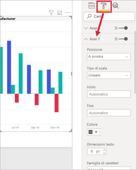This screenshot has height=170, width=137.
Task: Open the chart's More options ellipsis
Action: tap(68, 13)
